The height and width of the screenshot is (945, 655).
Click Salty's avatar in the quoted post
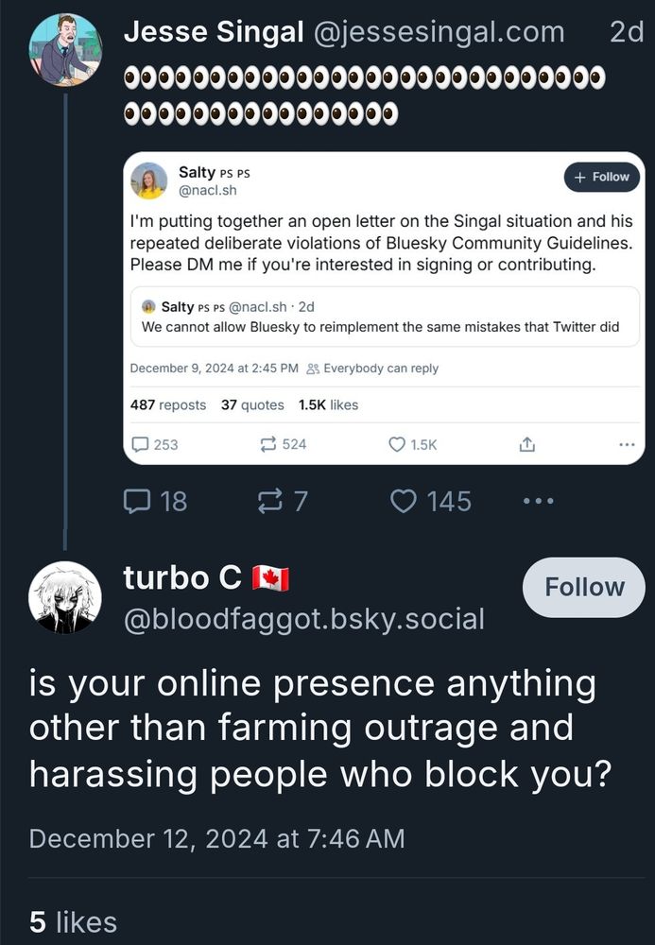pos(148,180)
